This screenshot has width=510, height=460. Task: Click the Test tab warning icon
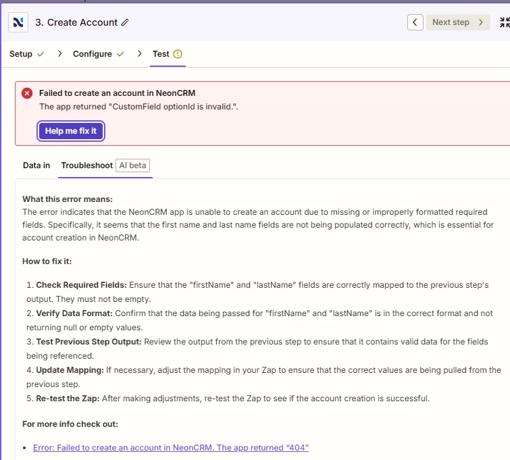[x=178, y=54]
